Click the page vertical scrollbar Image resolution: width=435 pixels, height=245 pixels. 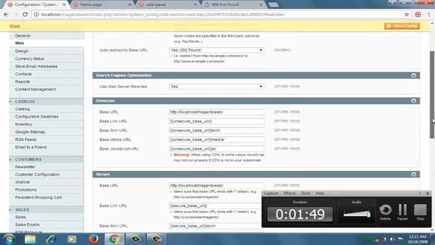coord(432,95)
